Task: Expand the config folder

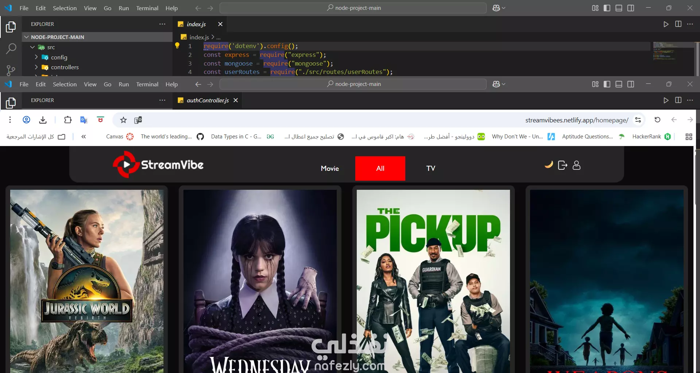Action: click(36, 57)
